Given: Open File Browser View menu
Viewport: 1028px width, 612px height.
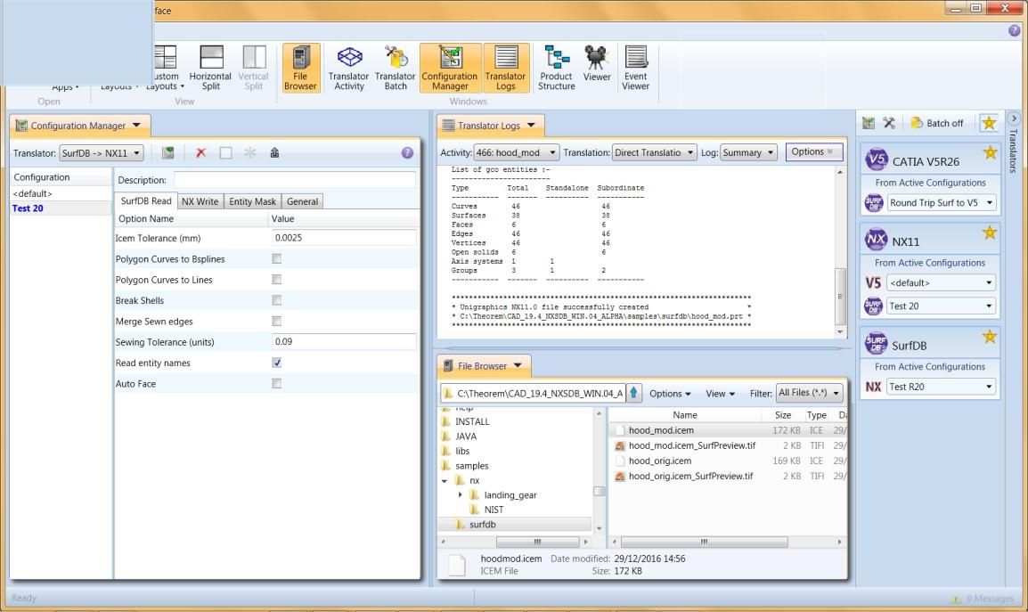Looking at the screenshot, I should [720, 394].
